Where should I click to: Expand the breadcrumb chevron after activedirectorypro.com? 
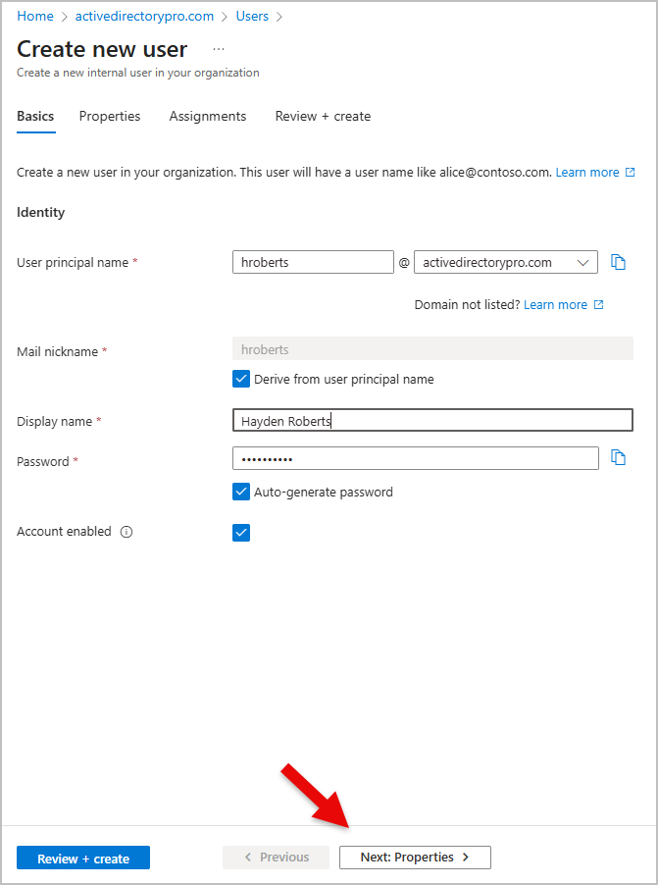pos(224,16)
